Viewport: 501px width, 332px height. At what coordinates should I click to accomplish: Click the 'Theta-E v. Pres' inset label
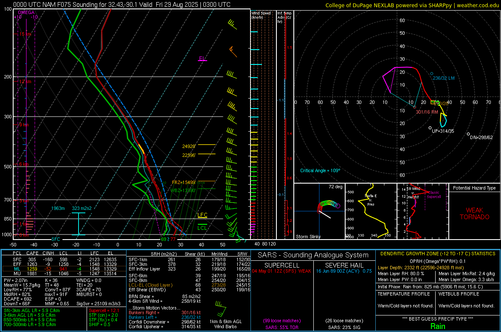(x=371, y=200)
